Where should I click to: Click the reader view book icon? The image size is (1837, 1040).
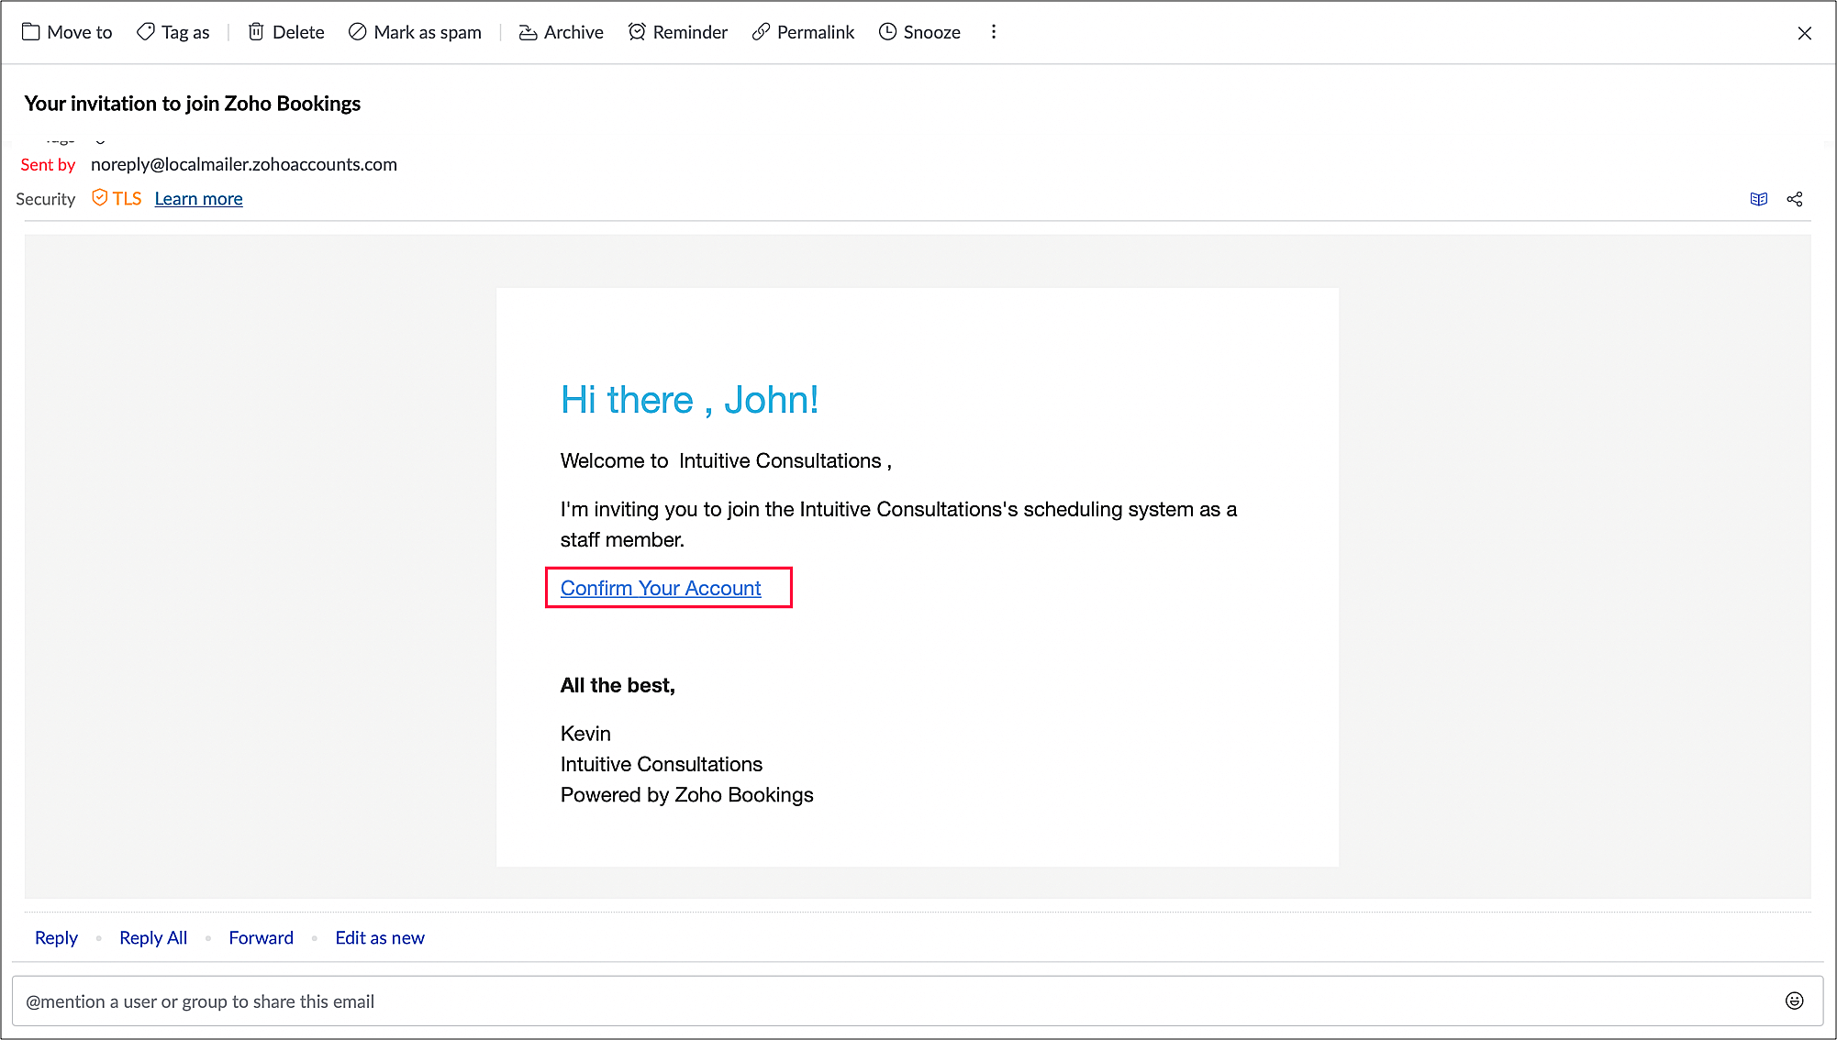pyautogui.click(x=1758, y=199)
